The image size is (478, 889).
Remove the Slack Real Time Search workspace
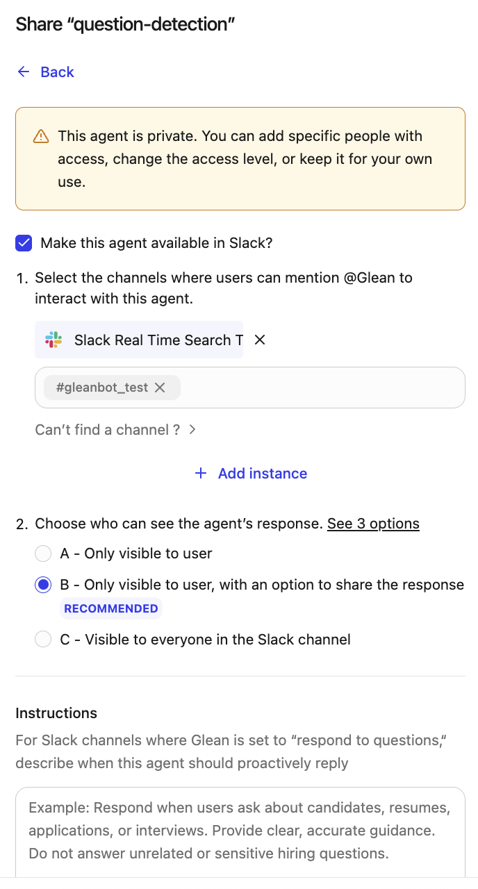(x=260, y=340)
